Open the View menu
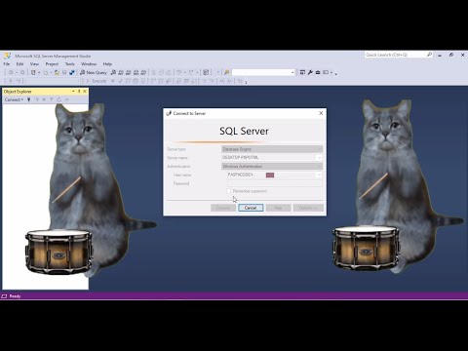 pos(34,64)
